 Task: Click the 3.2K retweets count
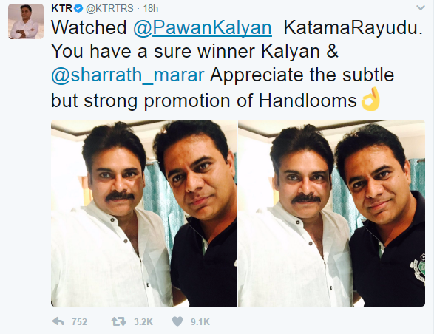[143, 322]
